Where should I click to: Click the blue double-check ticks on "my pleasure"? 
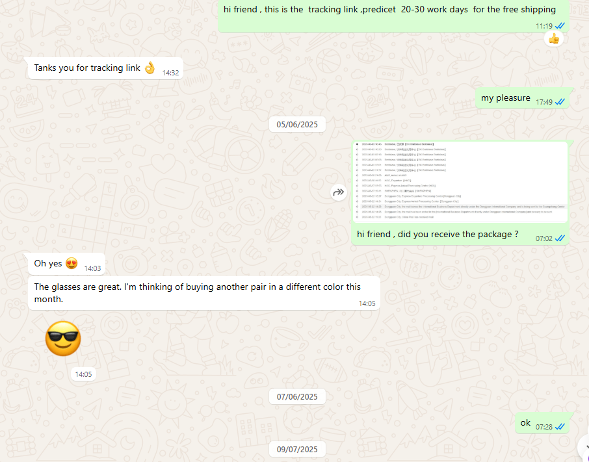(560, 102)
